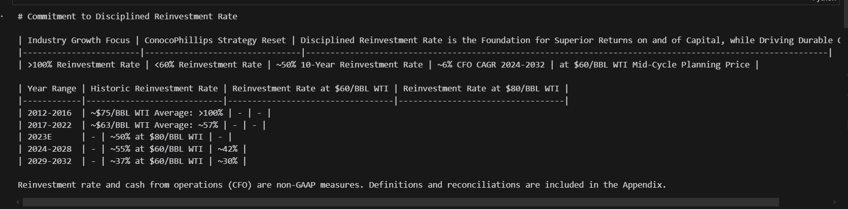Click the '2029-2032' row label

coord(49,161)
